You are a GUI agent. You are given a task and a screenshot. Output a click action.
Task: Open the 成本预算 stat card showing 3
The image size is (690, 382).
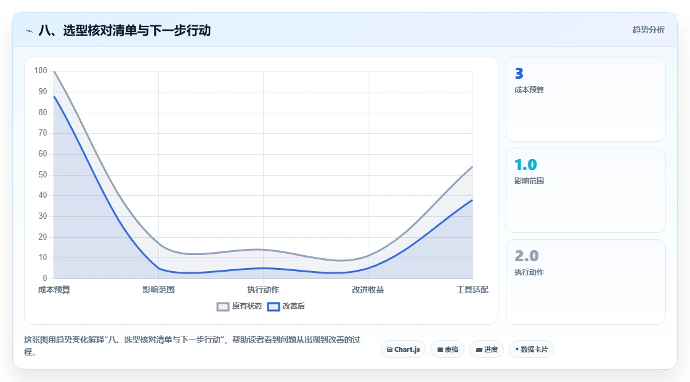586,99
